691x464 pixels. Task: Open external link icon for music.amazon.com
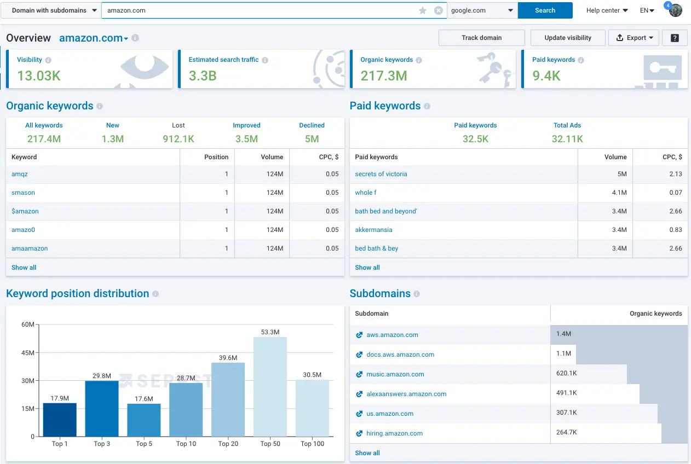[359, 374]
